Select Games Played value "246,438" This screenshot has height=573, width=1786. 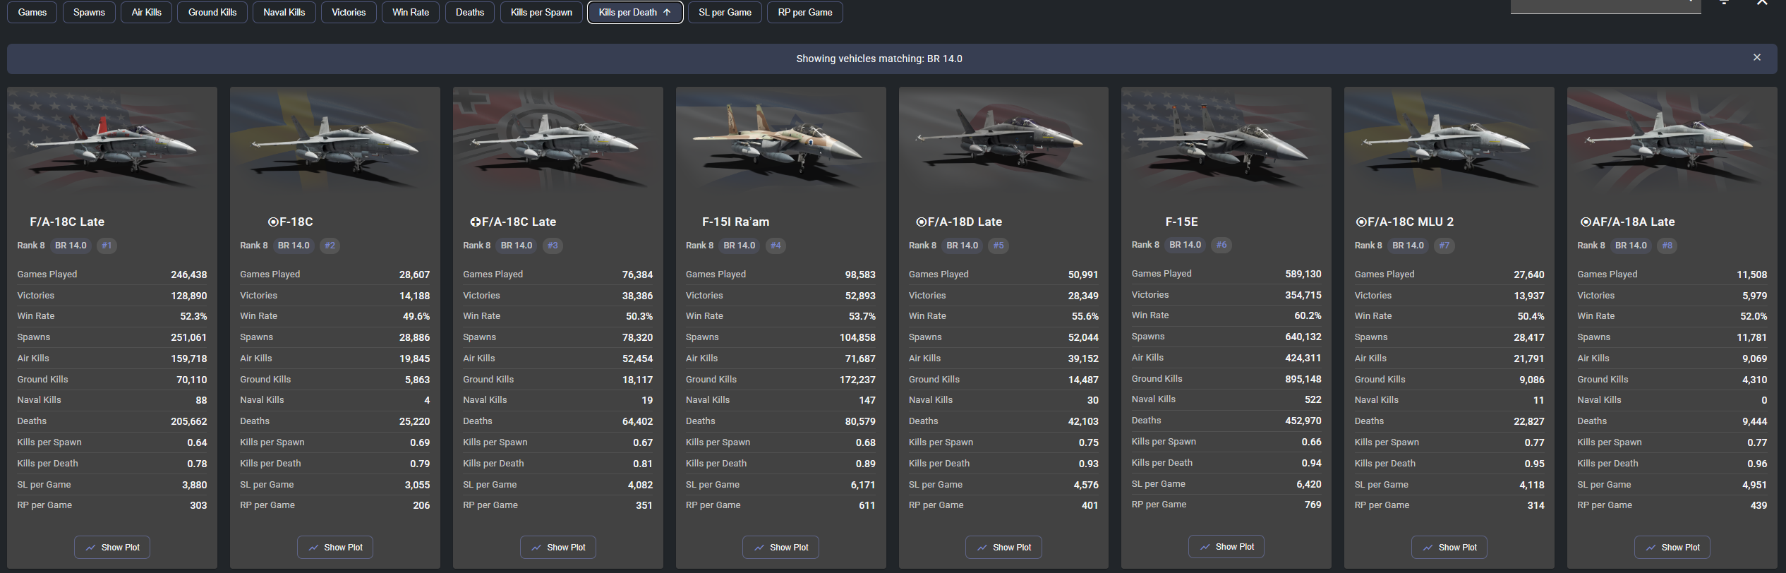tap(189, 275)
